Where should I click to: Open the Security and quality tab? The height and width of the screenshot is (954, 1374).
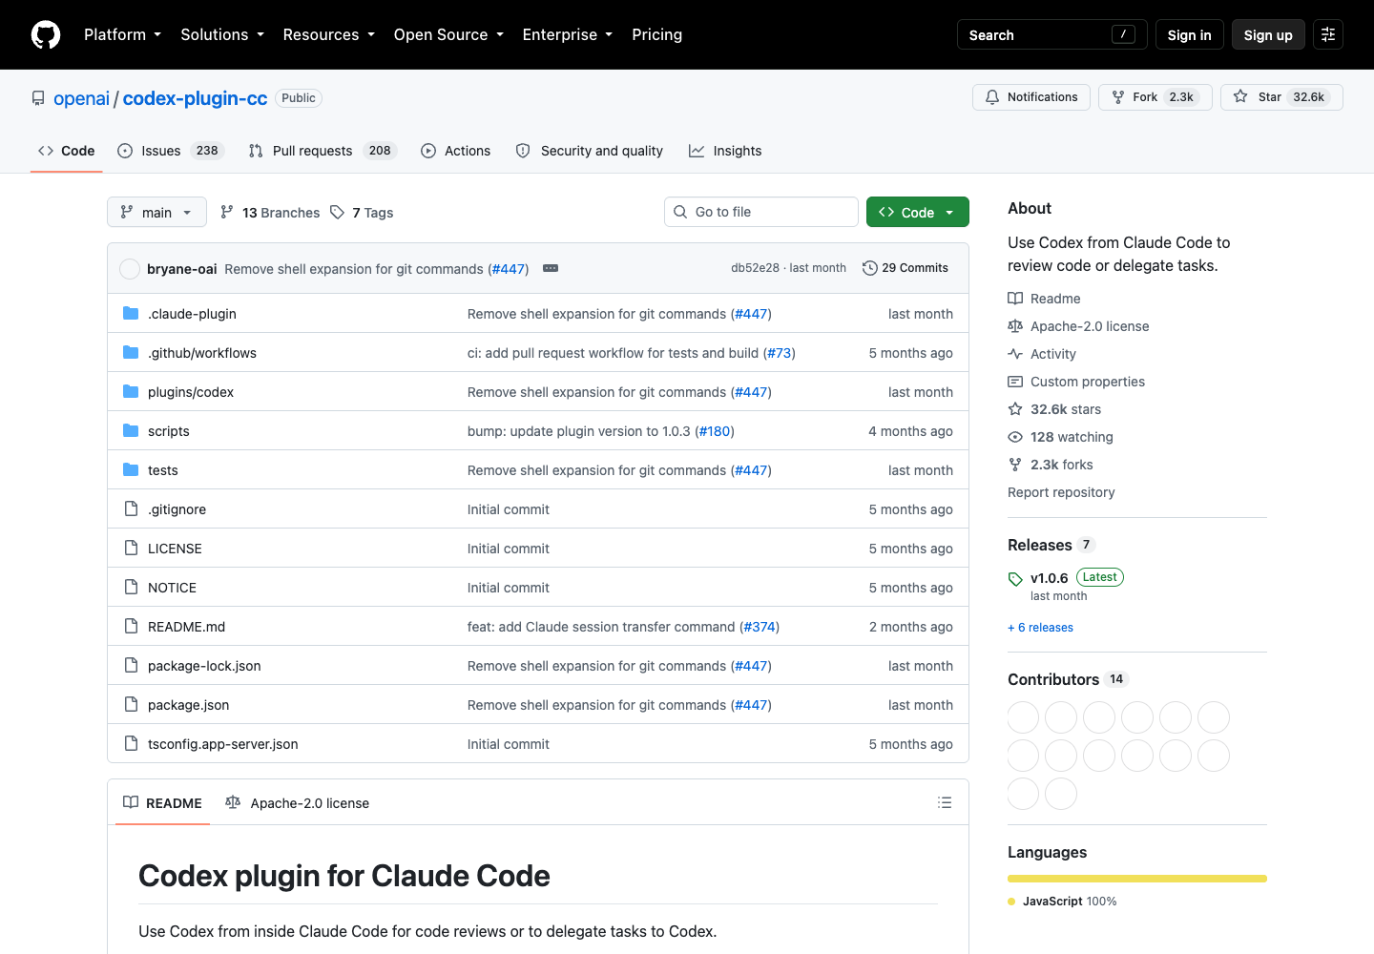click(589, 151)
